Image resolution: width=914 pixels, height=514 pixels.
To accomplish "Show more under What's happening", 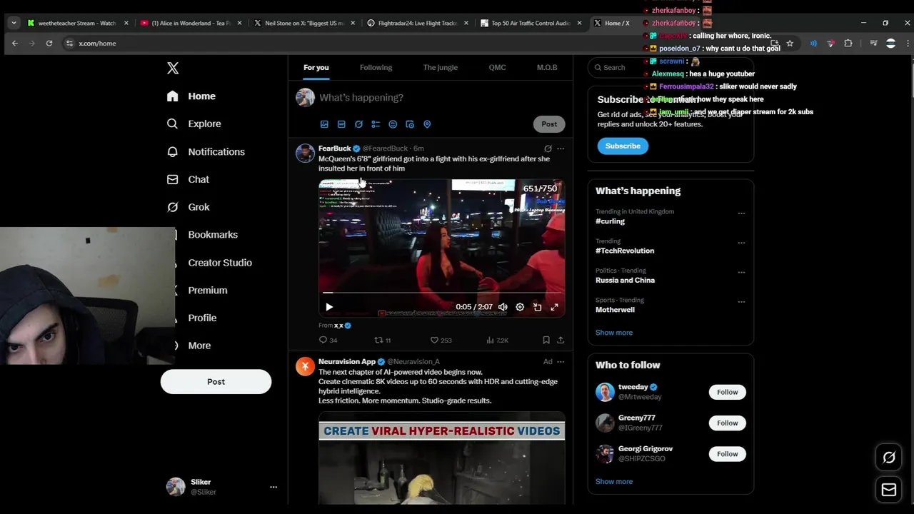I will (614, 333).
